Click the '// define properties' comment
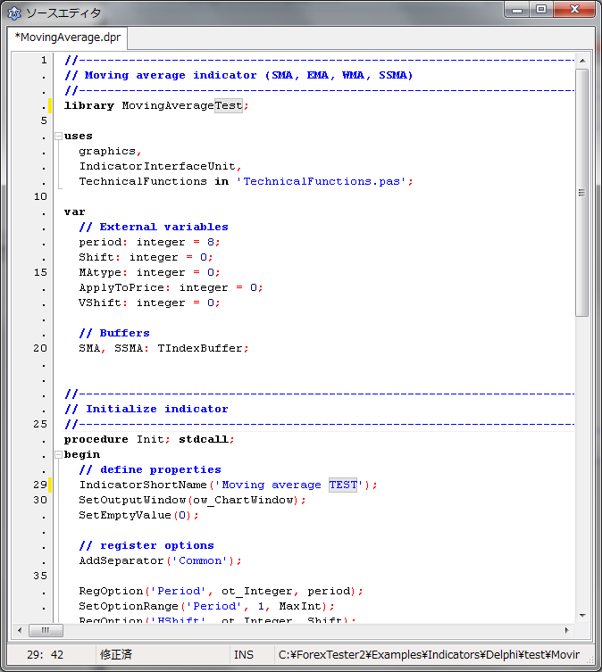 pos(150,469)
